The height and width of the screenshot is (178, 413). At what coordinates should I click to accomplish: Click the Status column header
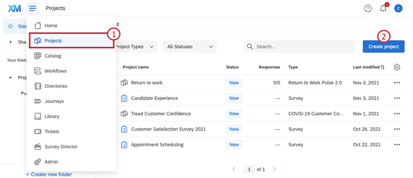[232, 67]
